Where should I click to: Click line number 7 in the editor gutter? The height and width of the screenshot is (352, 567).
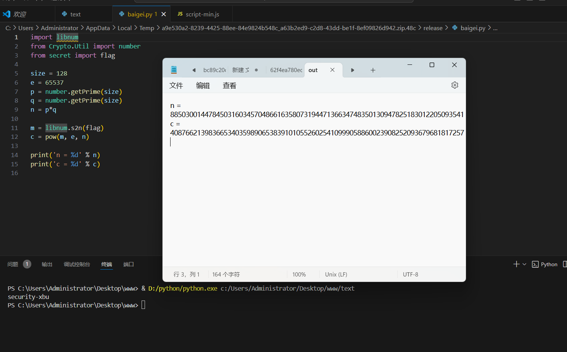pyautogui.click(x=16, y=92)
